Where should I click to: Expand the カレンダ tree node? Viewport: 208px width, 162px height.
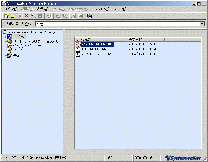4,37
